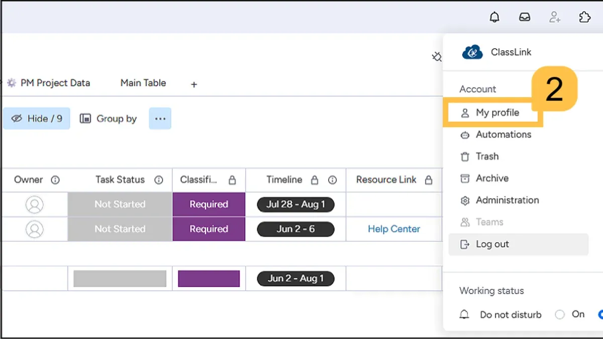Image resolution: width=603 pixels, height=339 pixels.
Task: Click the Required cell in Jun 2 - 6 row
Action: point(209,229)
